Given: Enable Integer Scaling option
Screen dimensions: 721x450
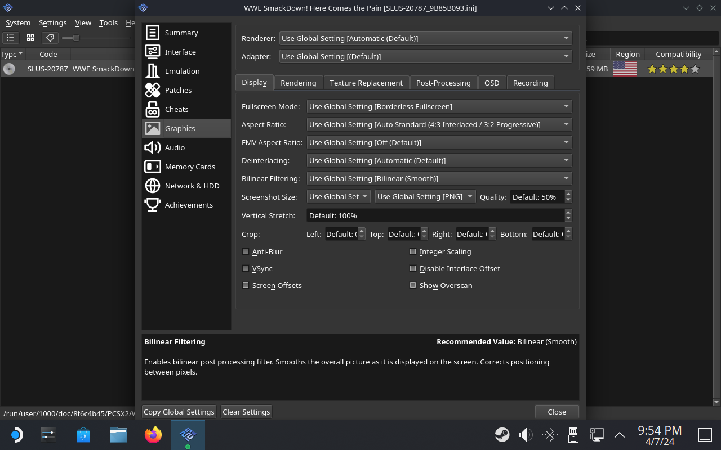Looking at the screenshot, I should pos(413,251).
